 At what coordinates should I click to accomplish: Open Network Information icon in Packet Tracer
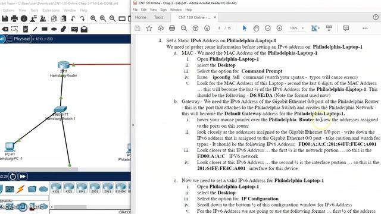pos(24,18)
